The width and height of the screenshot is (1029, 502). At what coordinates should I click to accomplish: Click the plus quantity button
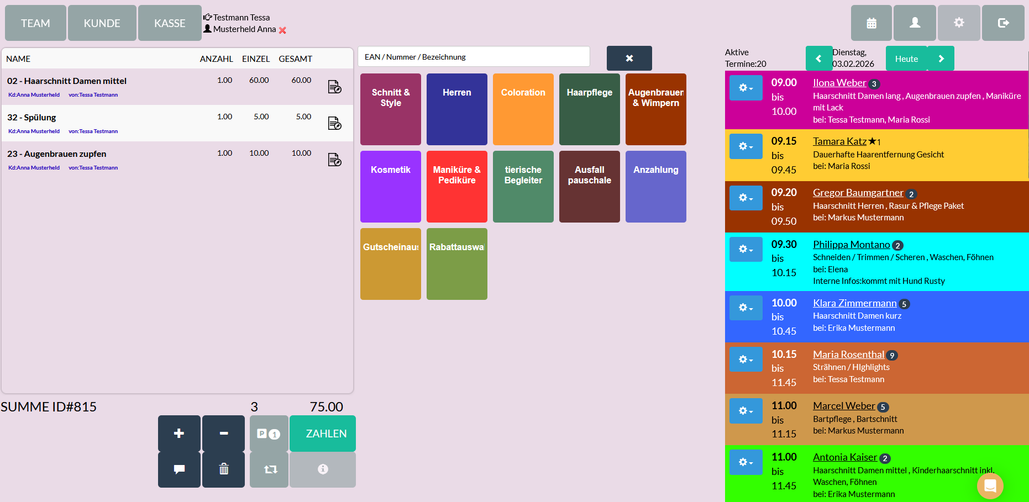(x=179, y=434)
